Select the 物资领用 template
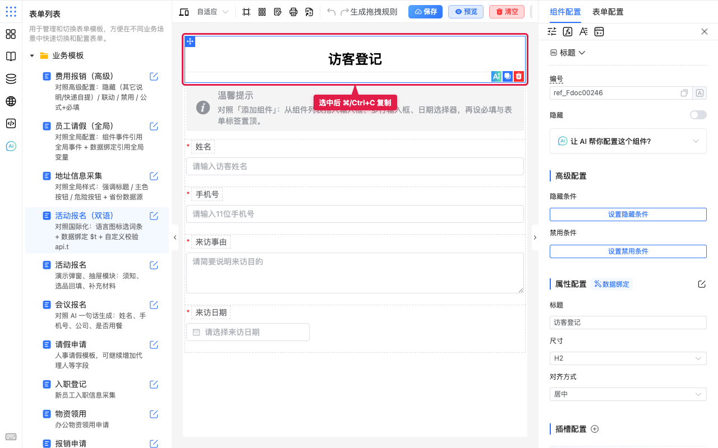718x448 pixels. coord(97,419)
